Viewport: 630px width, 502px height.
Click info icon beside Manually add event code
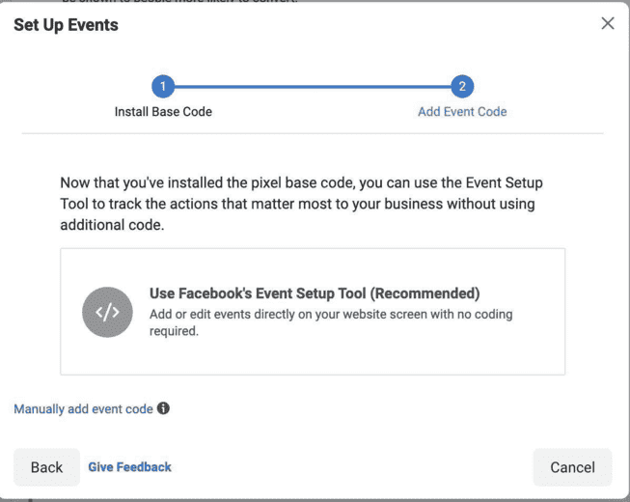pyautogui.click(x=163, y=408)
